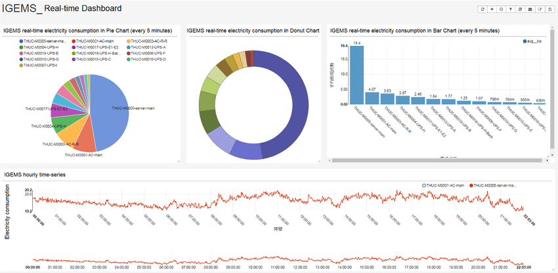Click the bar chart scrollbar right arrow
Viewport: 558px width, 273px height.
coord(547,160)
